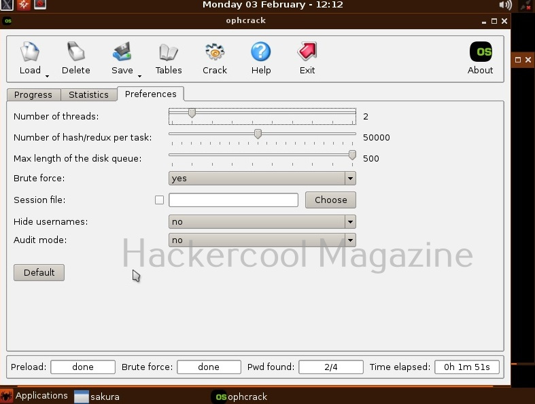Focus the Session file text field

[233, 200]
